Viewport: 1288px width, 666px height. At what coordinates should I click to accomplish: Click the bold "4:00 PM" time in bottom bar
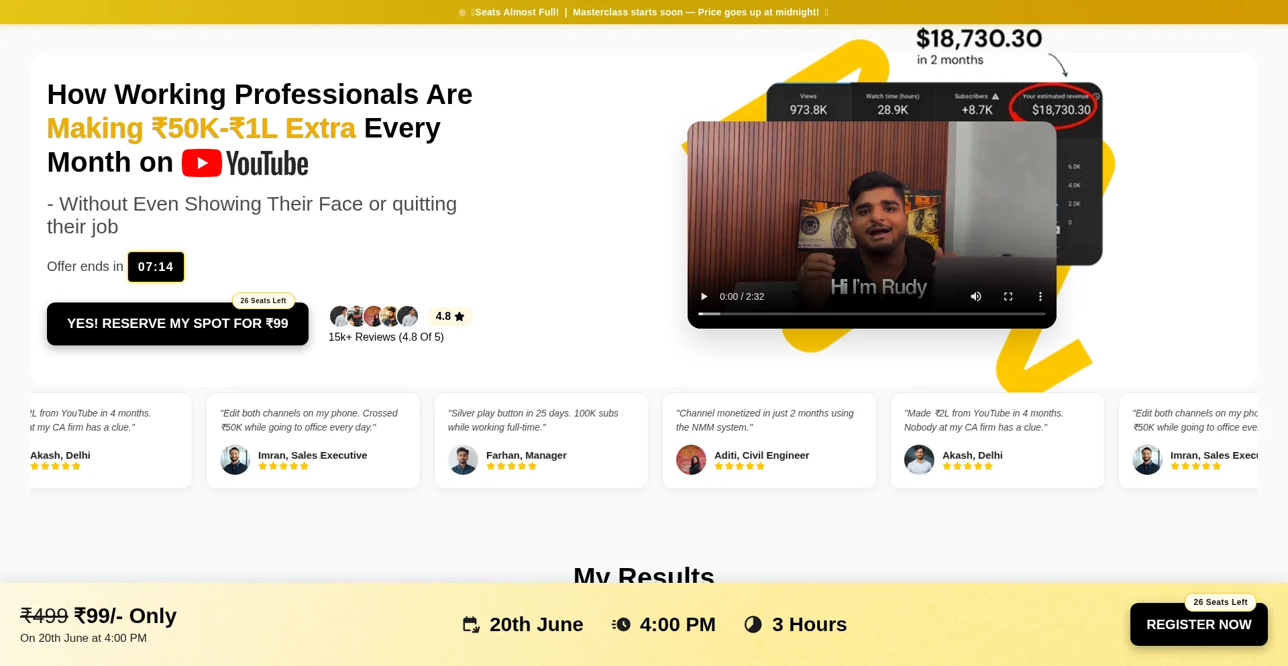[678, 624]
